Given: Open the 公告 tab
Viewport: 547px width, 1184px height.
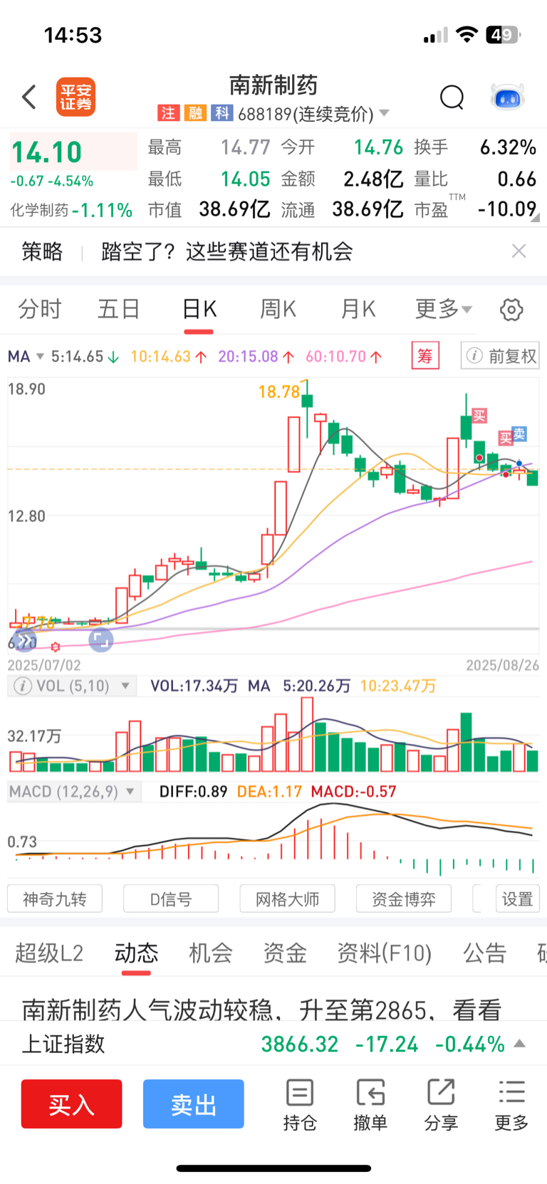Looking at the screenshot, I should coord(485,953).
